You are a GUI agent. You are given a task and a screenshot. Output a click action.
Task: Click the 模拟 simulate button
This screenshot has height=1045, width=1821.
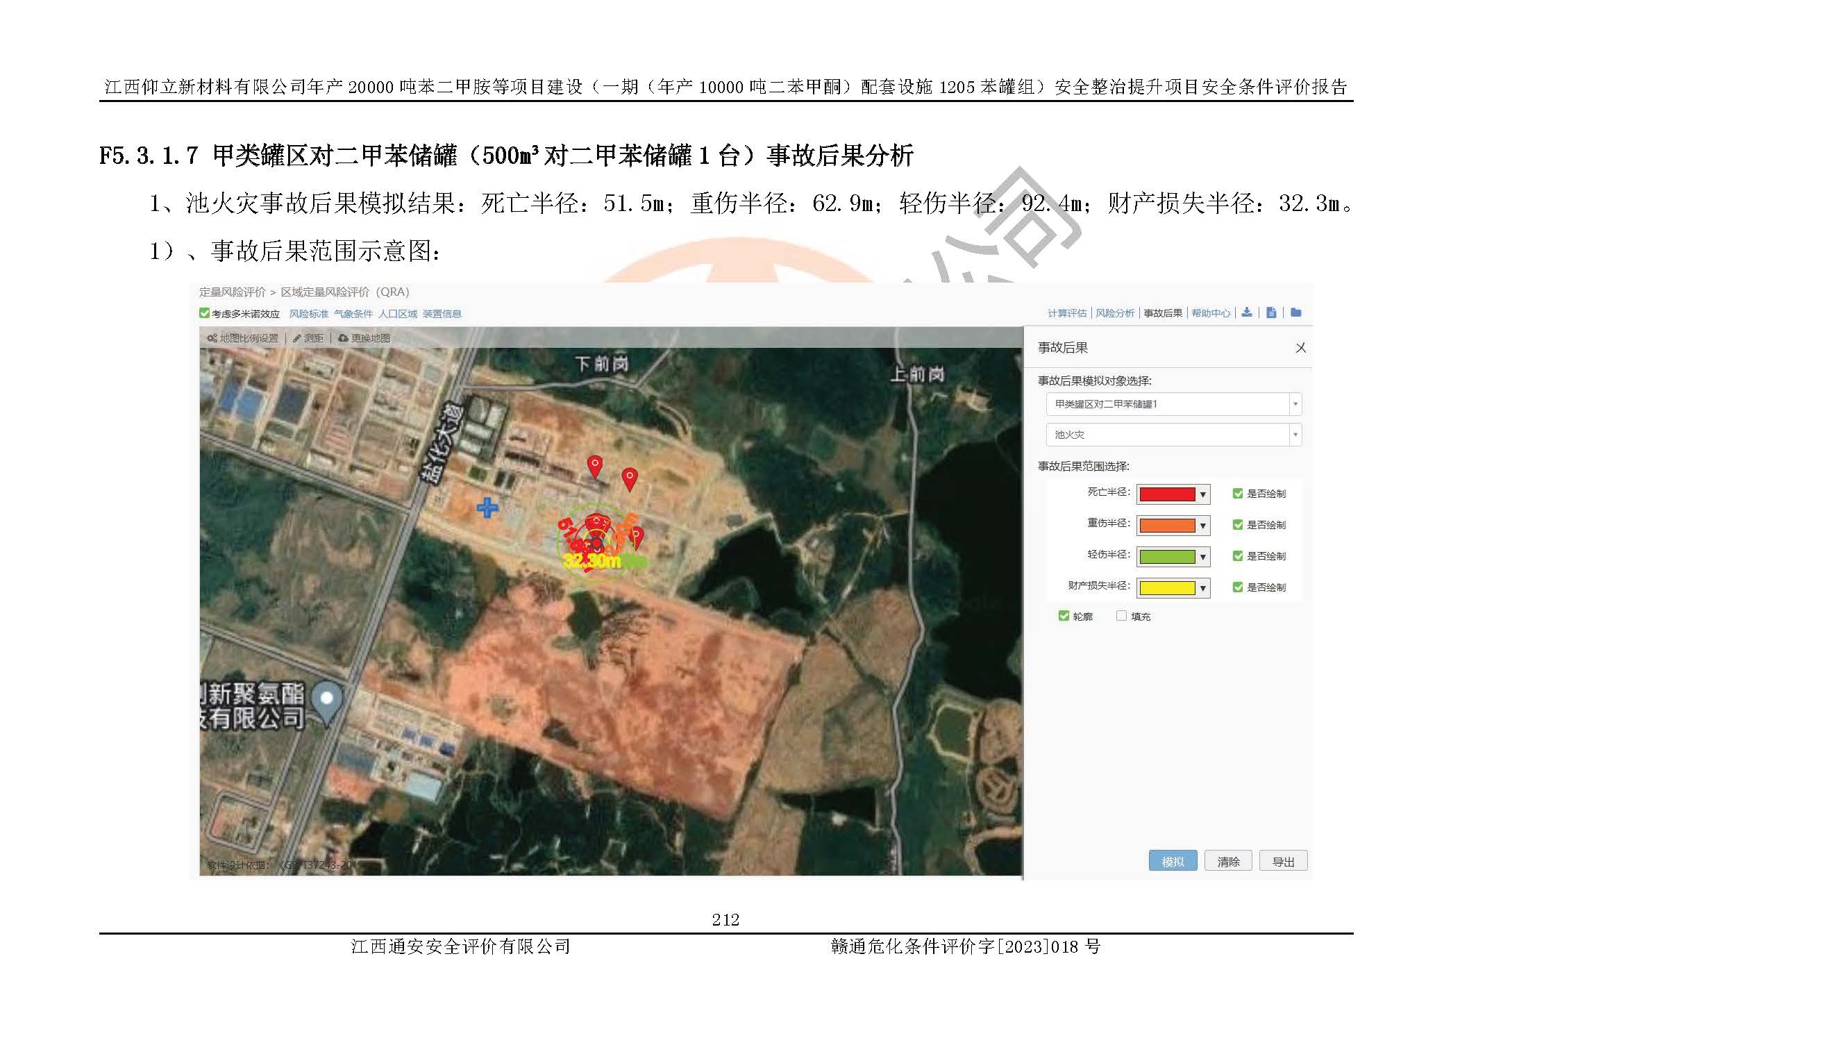1173,861
